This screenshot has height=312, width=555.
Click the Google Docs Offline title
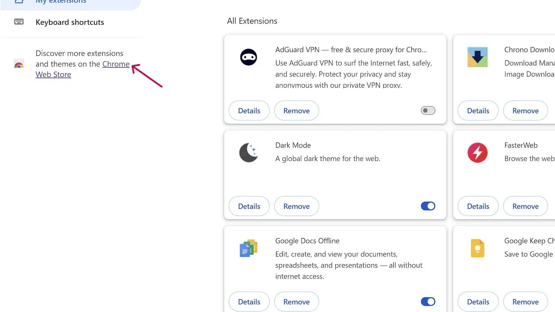(x=307, y=241)
